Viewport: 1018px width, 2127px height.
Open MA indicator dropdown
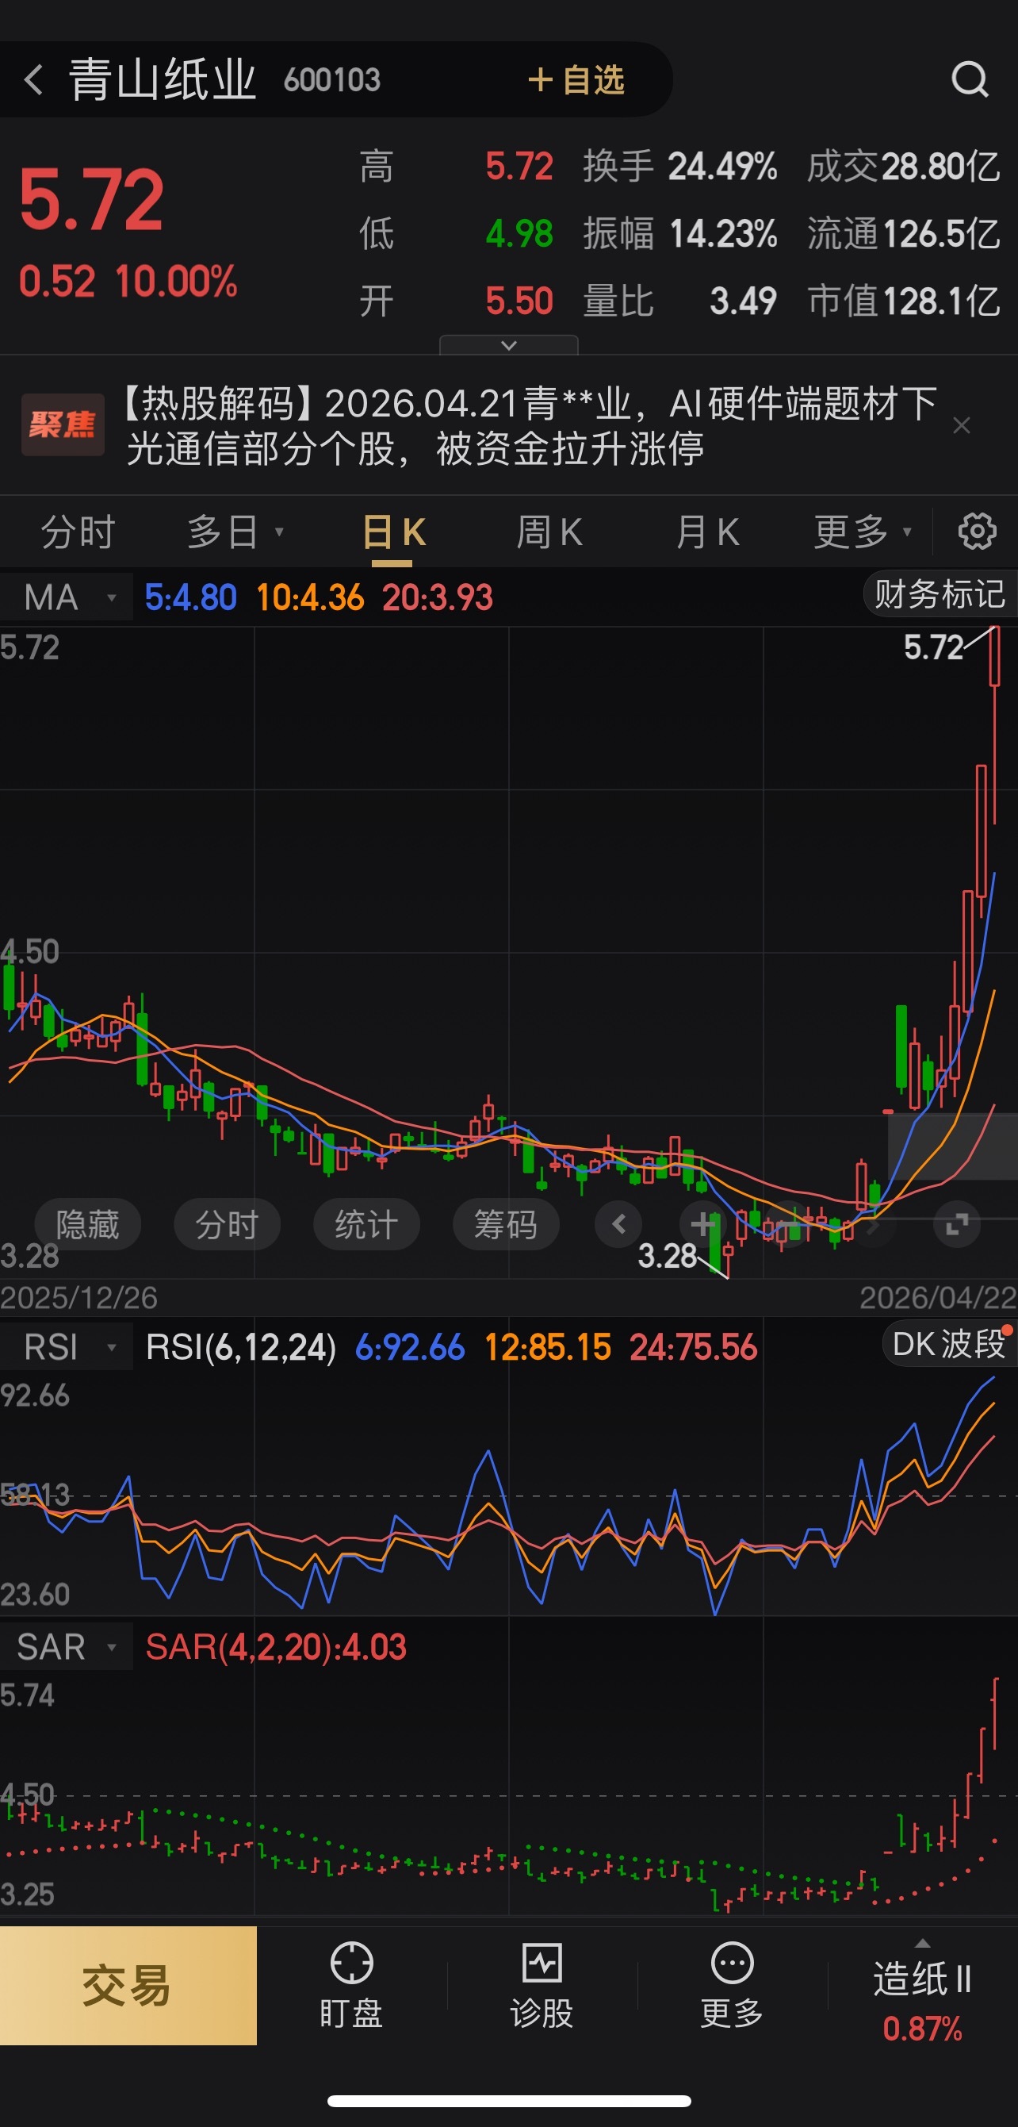tap(67, 597)
